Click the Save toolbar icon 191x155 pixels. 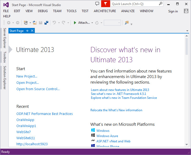coord(41,23)
